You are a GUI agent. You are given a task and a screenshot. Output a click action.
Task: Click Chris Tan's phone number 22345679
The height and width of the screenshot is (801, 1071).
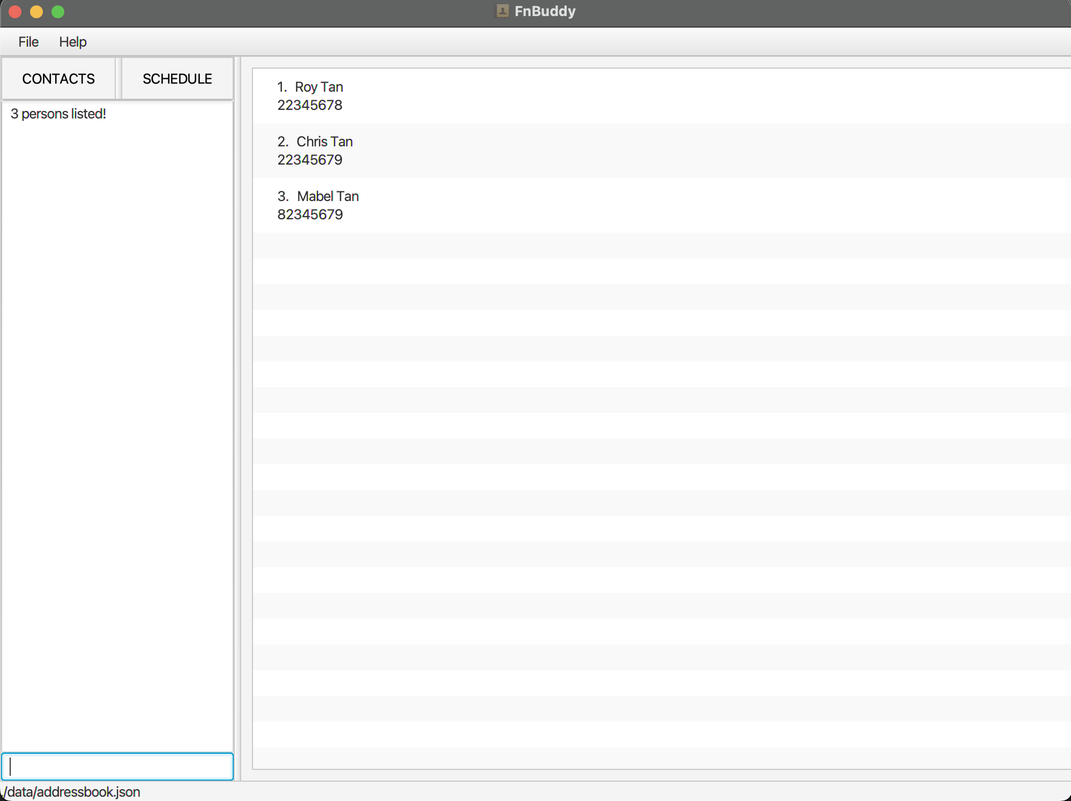(310, 160)
